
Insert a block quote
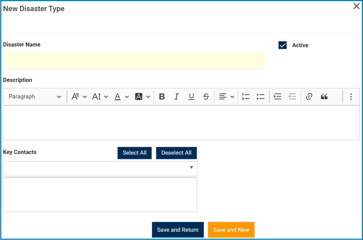pos(324,97)
